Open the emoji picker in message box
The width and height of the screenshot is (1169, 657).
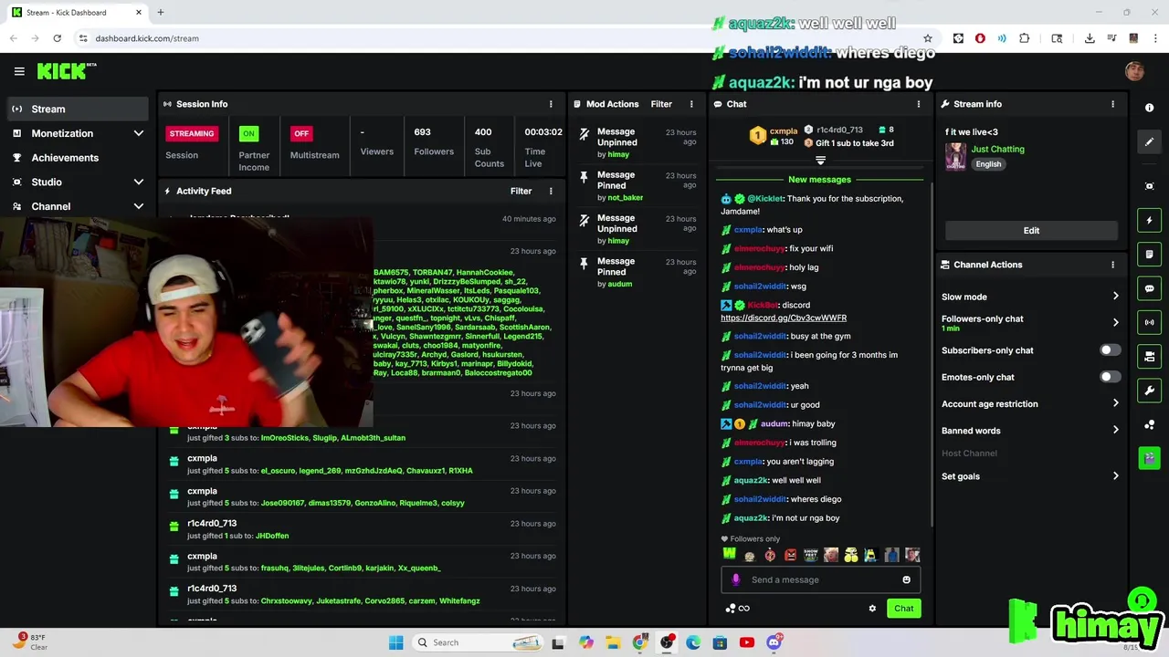pos(906,579)
